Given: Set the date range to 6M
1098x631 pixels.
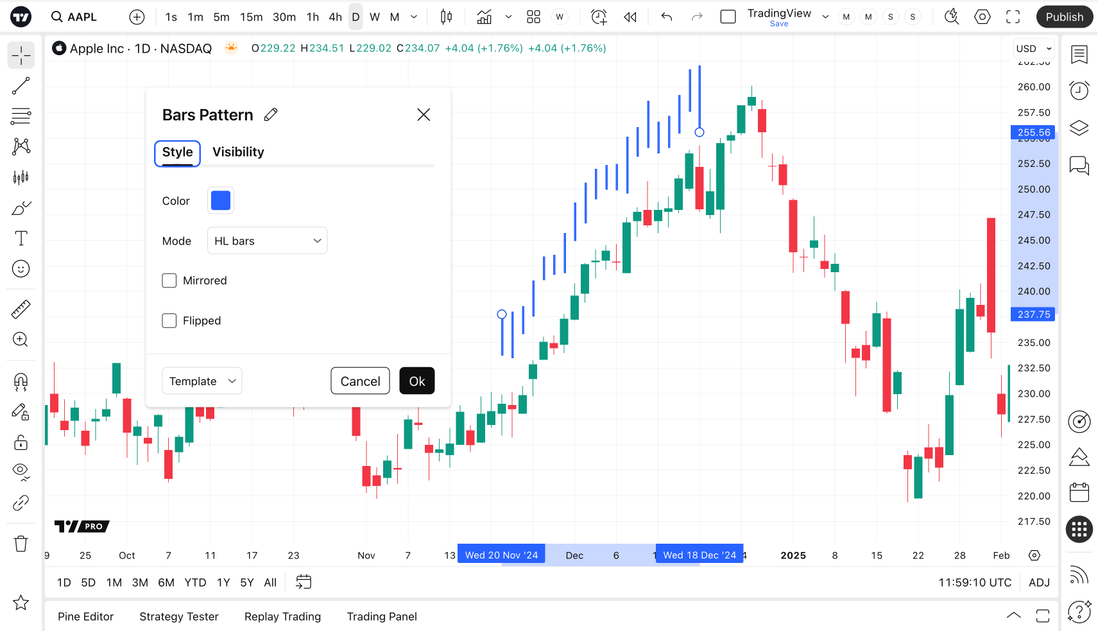Looking at the screenshot, I should pos(166,582).
